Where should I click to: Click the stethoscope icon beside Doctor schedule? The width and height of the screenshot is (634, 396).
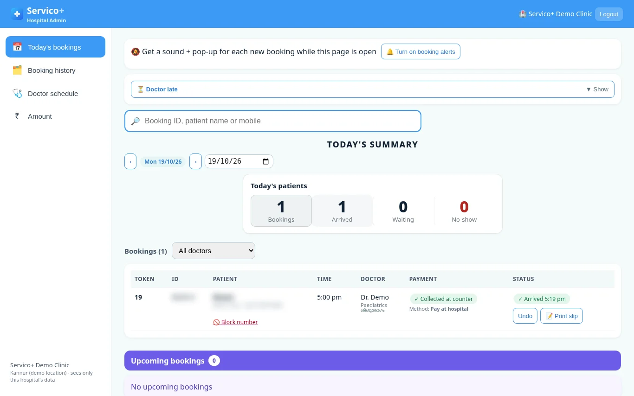coord(17,93)
